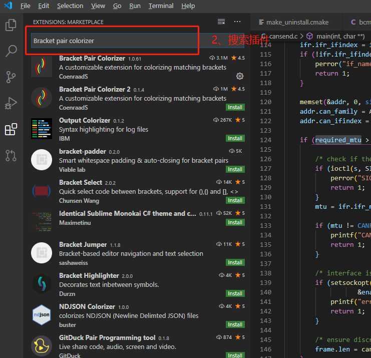The width and height of the screenshot is (371, 358).
Task: Open bracket-padder extension title
Action: [82, 151]
